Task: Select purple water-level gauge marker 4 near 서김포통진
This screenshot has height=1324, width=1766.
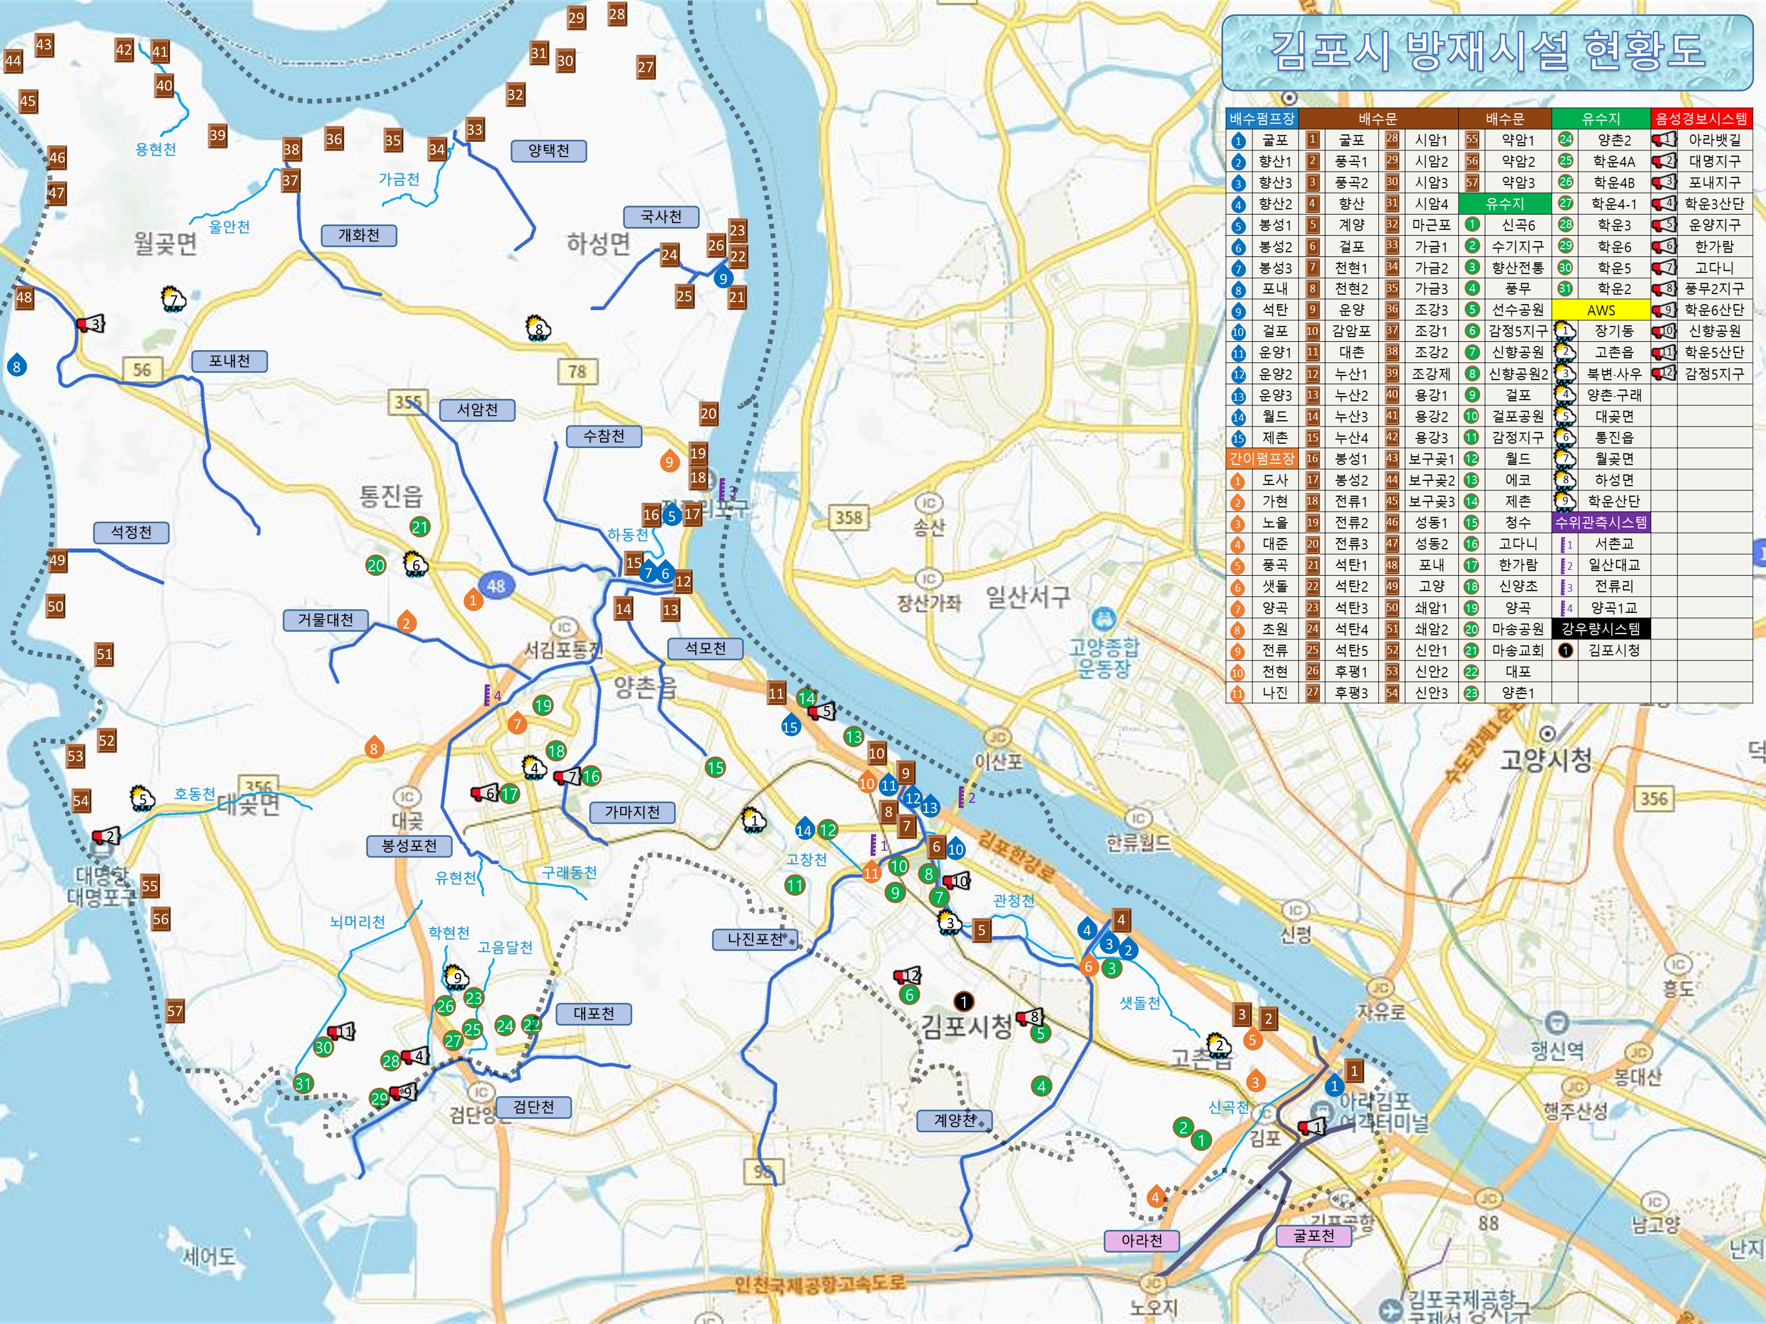Action: 489,695
